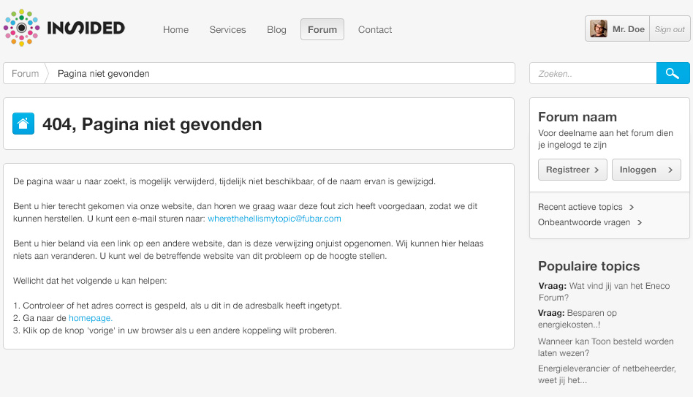Click the Registreer button

(572, 170)
